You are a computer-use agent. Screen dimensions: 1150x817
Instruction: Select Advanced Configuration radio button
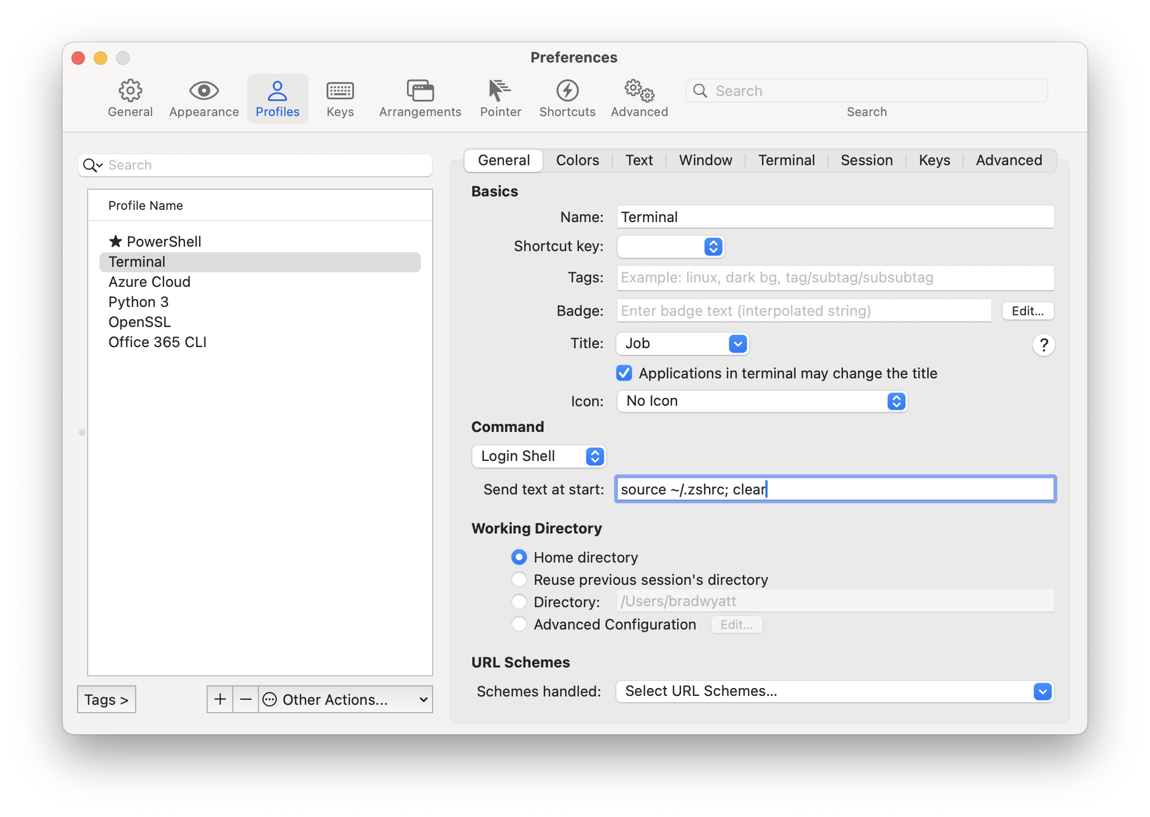(x=519, y=624)
